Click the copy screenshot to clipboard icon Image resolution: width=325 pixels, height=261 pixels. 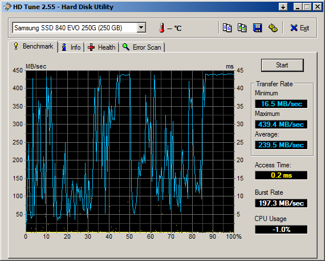(x=242, y=28)
